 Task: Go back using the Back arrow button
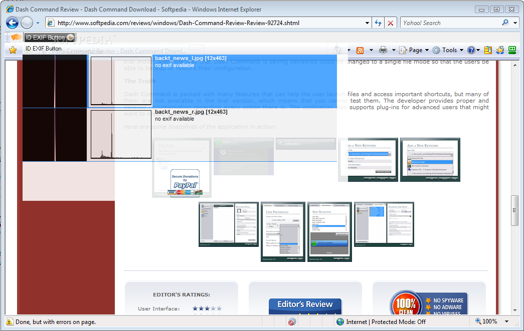point(13,23)
